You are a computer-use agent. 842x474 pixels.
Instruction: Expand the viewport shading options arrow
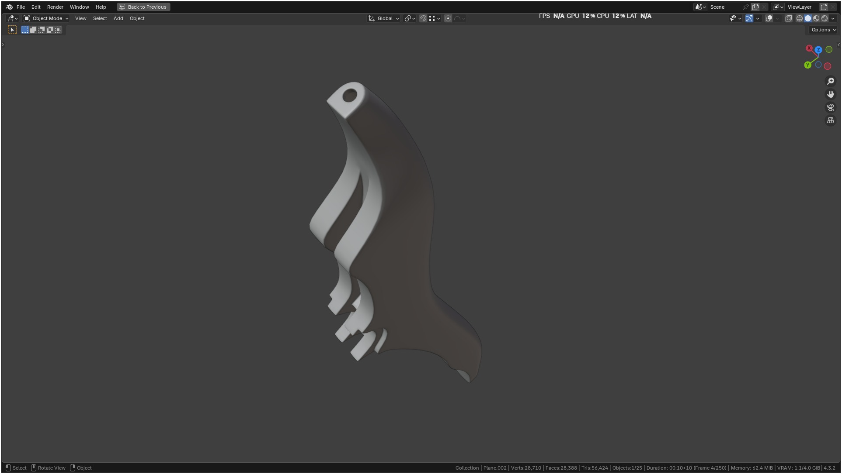[x=833, y=18]
